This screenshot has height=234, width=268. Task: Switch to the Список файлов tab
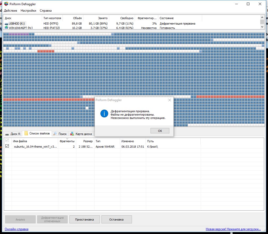tap(37, 133)
